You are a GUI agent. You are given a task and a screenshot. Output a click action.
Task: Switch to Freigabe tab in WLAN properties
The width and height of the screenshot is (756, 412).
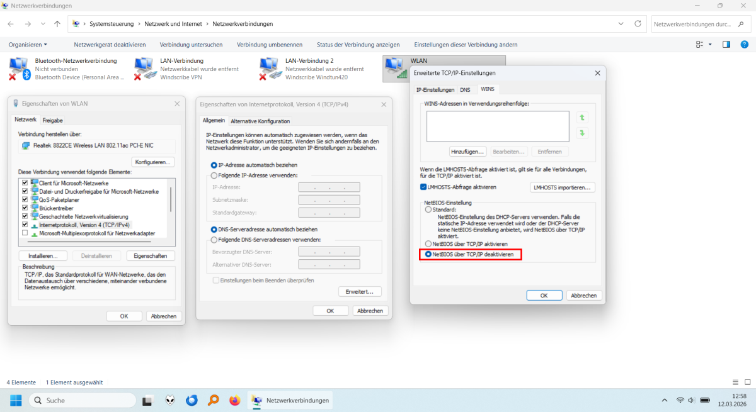53,120
